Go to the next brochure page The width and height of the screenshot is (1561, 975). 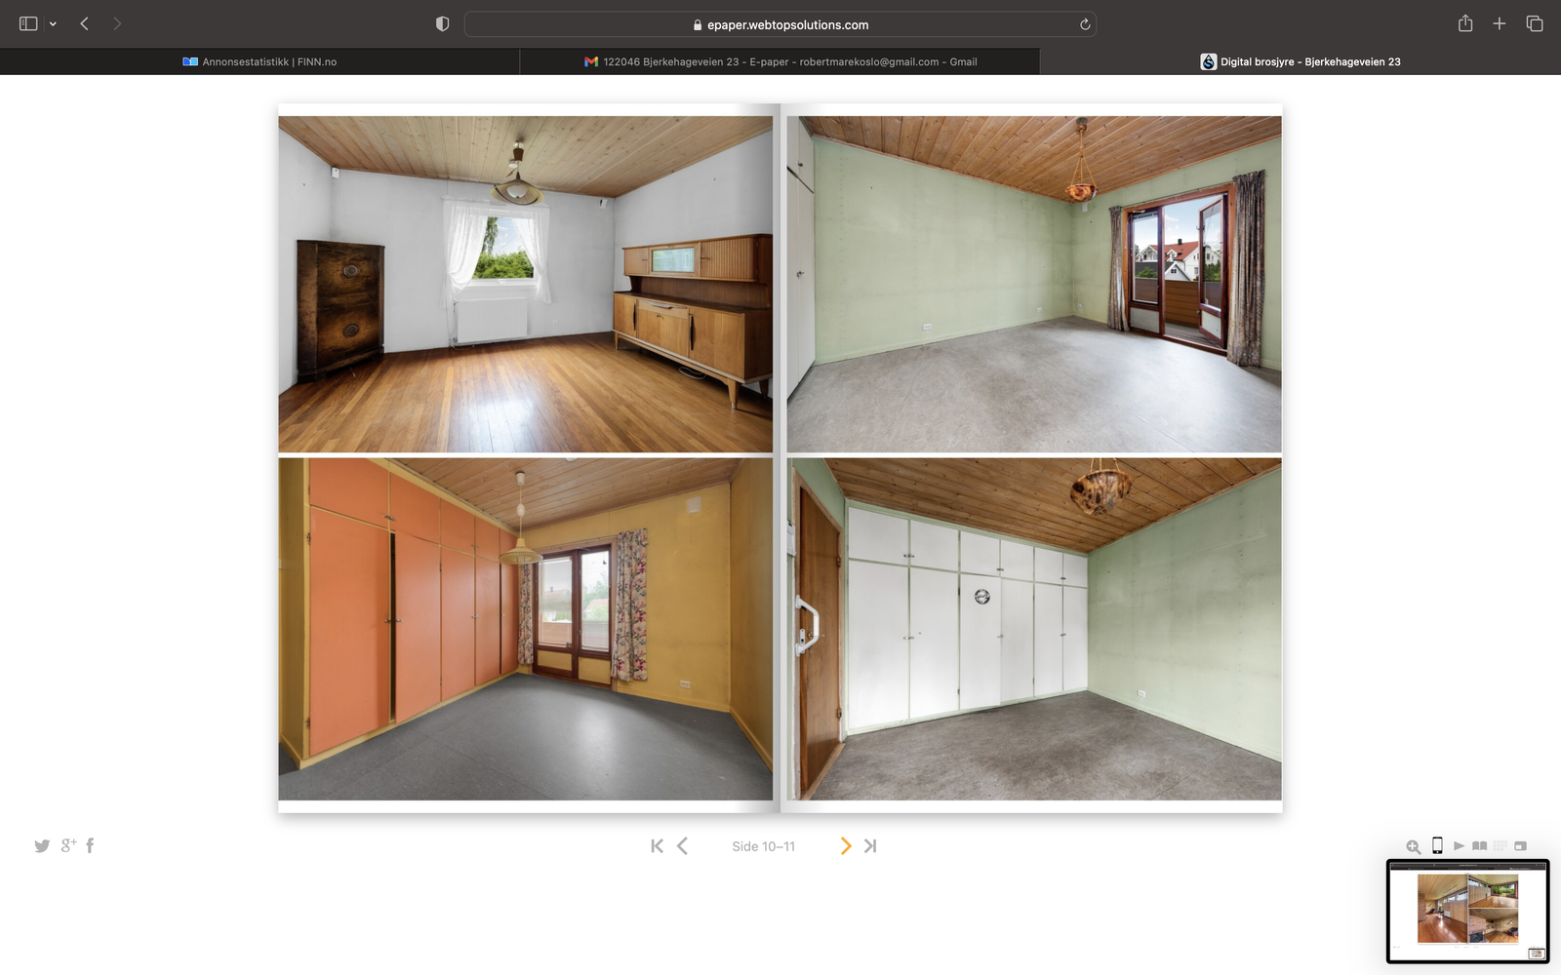click(x=846, y=846)
